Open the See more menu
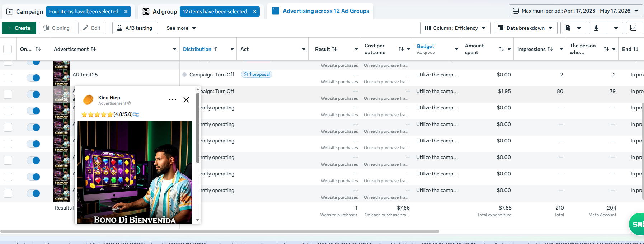 tap(181, 28)
